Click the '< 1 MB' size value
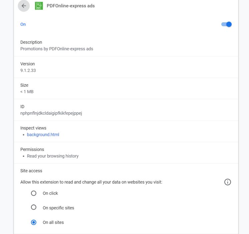This screenshot has height=234, width=249. [27, 92]
